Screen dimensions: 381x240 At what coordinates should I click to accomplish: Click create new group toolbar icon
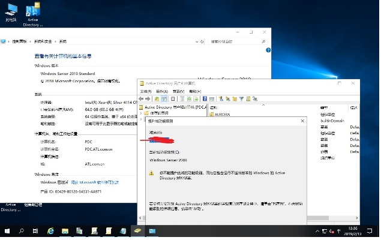(227, 98)
